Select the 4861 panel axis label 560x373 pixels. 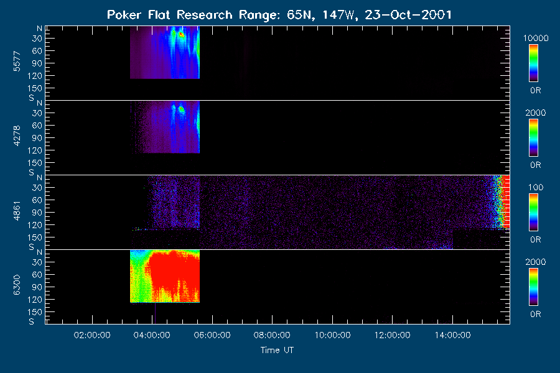pyautogui.click(x=17, y=211)
